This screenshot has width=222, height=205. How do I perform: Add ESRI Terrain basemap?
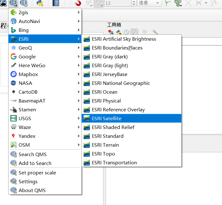[x=131, y=145]
